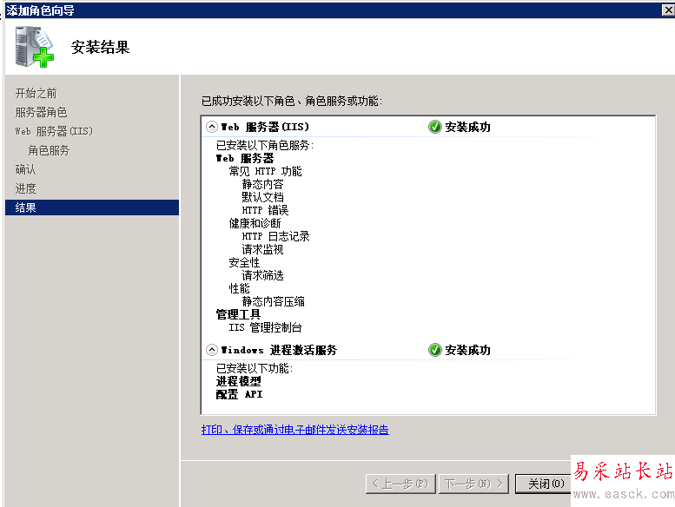Open the print, save or email installation report link
This screenshot has width=675, height=507.
(x=294, y=430)
